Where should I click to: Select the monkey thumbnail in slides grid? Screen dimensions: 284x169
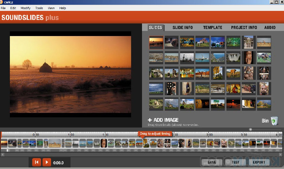tap(156, 73)
